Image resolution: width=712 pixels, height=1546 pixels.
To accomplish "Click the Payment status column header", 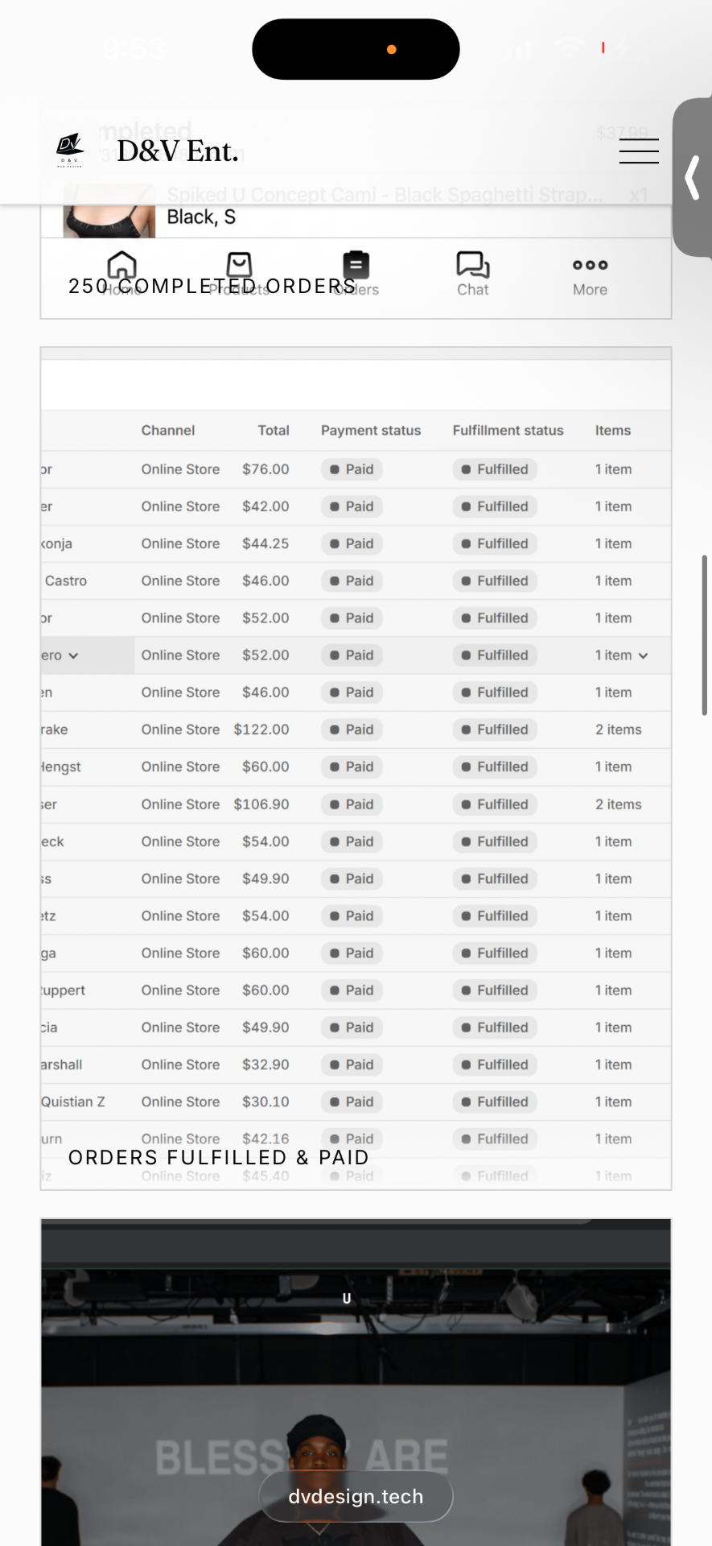I will [x=371, y=431].
